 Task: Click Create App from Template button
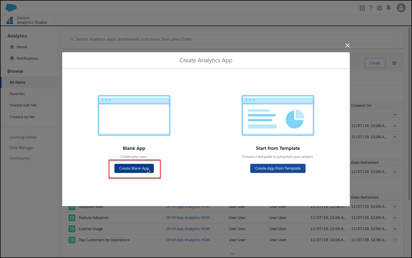[278, 168]
